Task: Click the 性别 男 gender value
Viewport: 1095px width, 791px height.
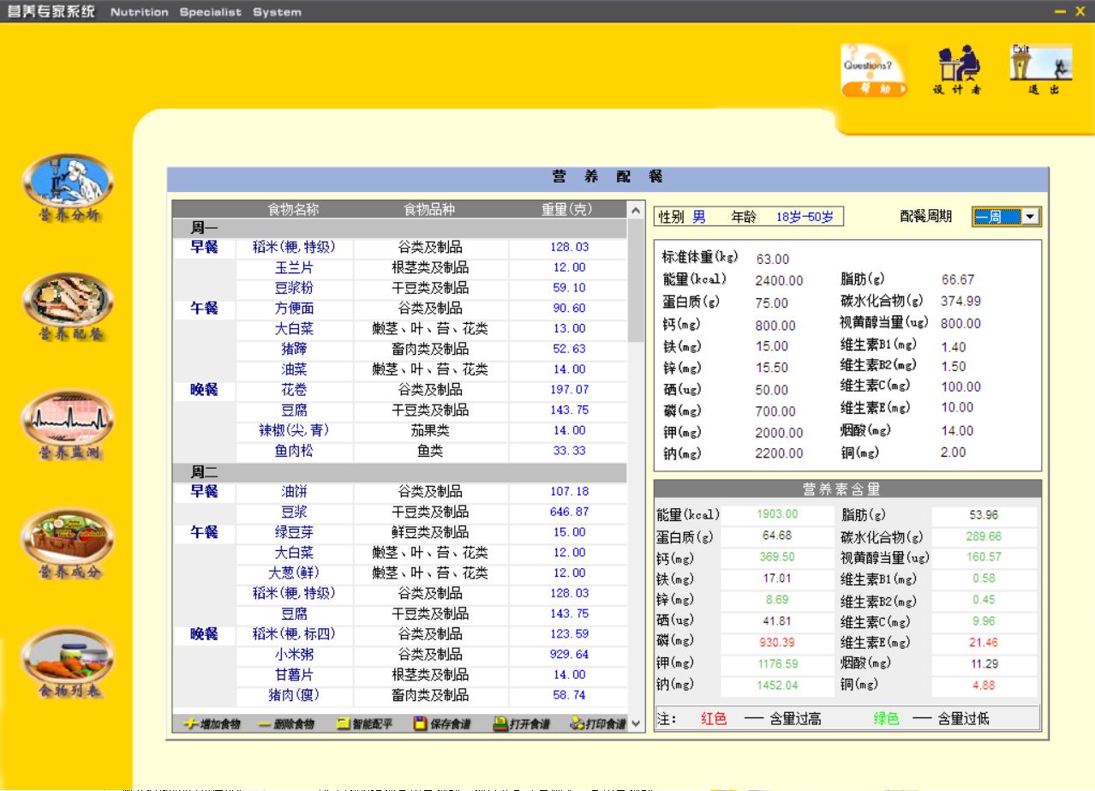Action: pos(699,218)
